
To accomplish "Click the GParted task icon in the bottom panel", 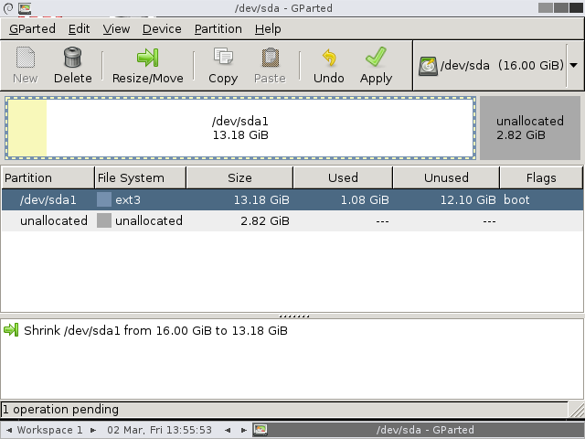I will click(260, 430).
